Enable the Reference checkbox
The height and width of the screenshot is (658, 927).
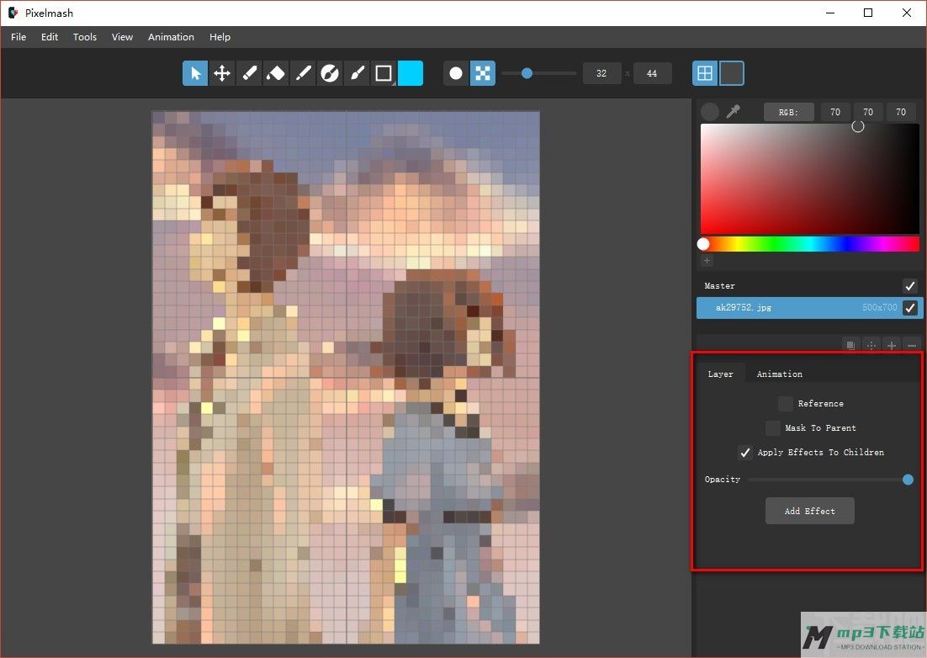785,404
